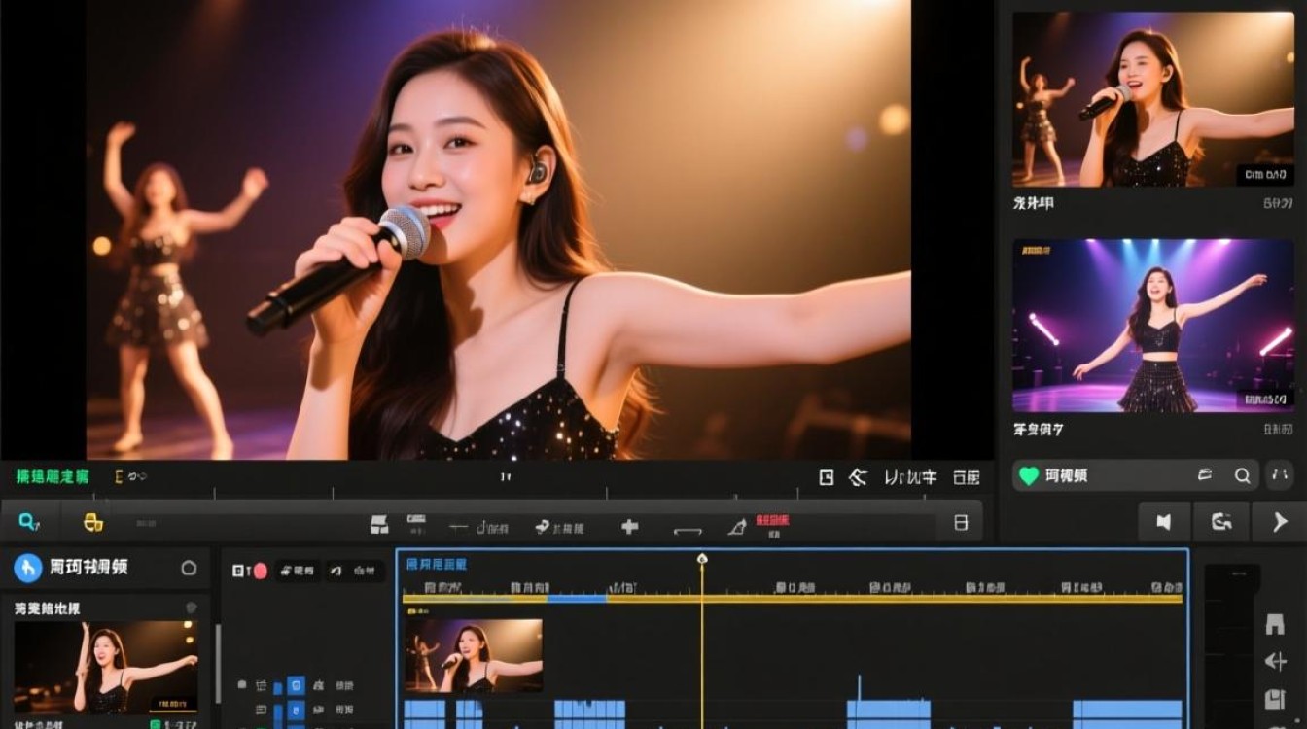Select the split-layout icon in the edit toolbar

pyautogui.click(x=380, y=525)
